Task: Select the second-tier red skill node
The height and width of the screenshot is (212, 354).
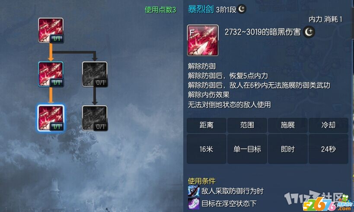Action: 51,74
